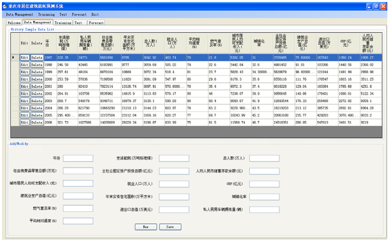Click Edit for the 2006 row
The height and width of the screenshot is (243, 389).
24,122
